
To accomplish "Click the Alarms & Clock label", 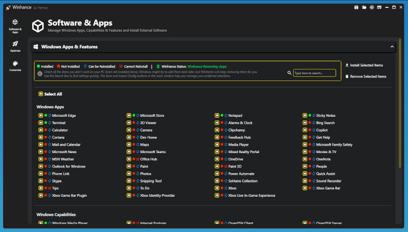I will point(240,123).
